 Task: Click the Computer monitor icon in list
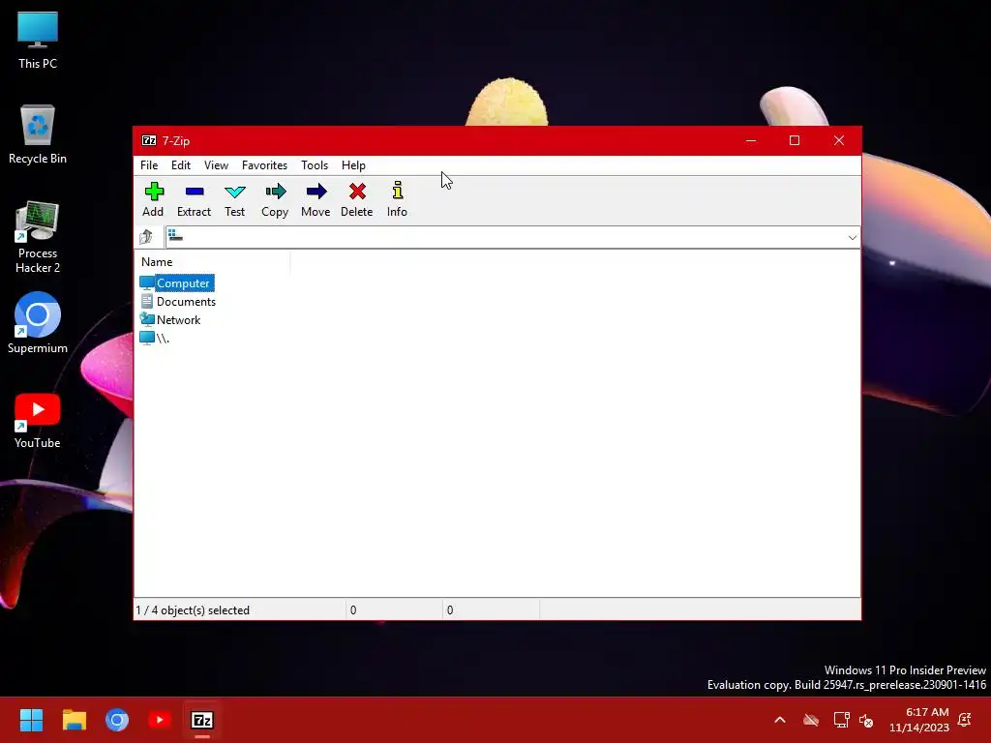point(147,283)
